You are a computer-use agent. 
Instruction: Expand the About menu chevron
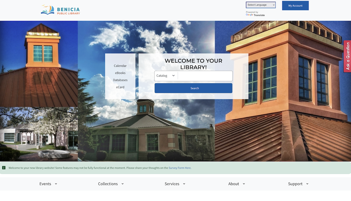click(x=244, y=184)
